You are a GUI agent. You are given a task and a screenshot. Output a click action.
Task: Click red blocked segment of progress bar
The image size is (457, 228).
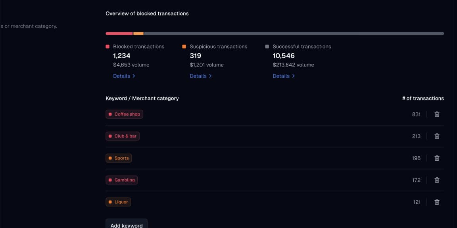click(119, 34)
